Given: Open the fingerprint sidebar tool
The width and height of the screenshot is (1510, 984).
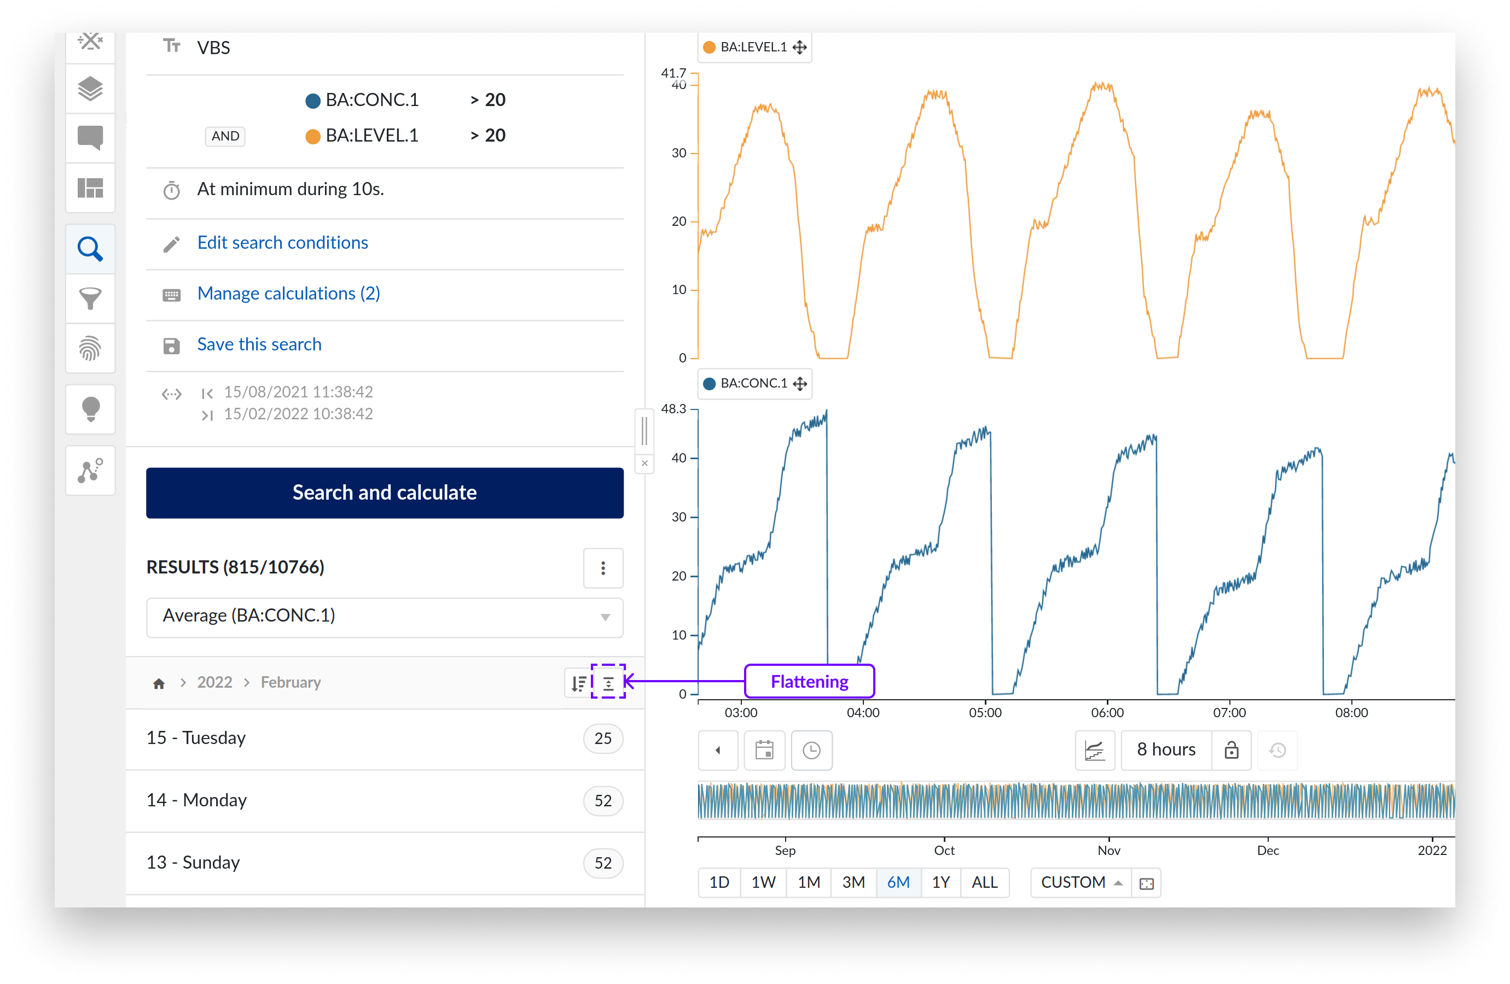Looking at the screenshot, I should 90,348.
